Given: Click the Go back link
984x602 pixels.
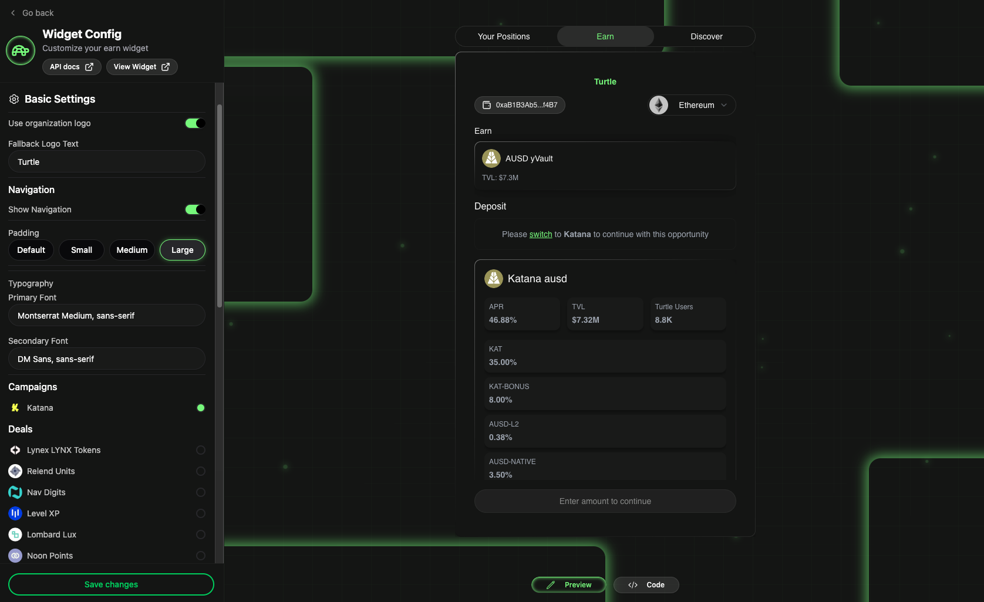Looking at the screenshot, I should coord(32,13).
